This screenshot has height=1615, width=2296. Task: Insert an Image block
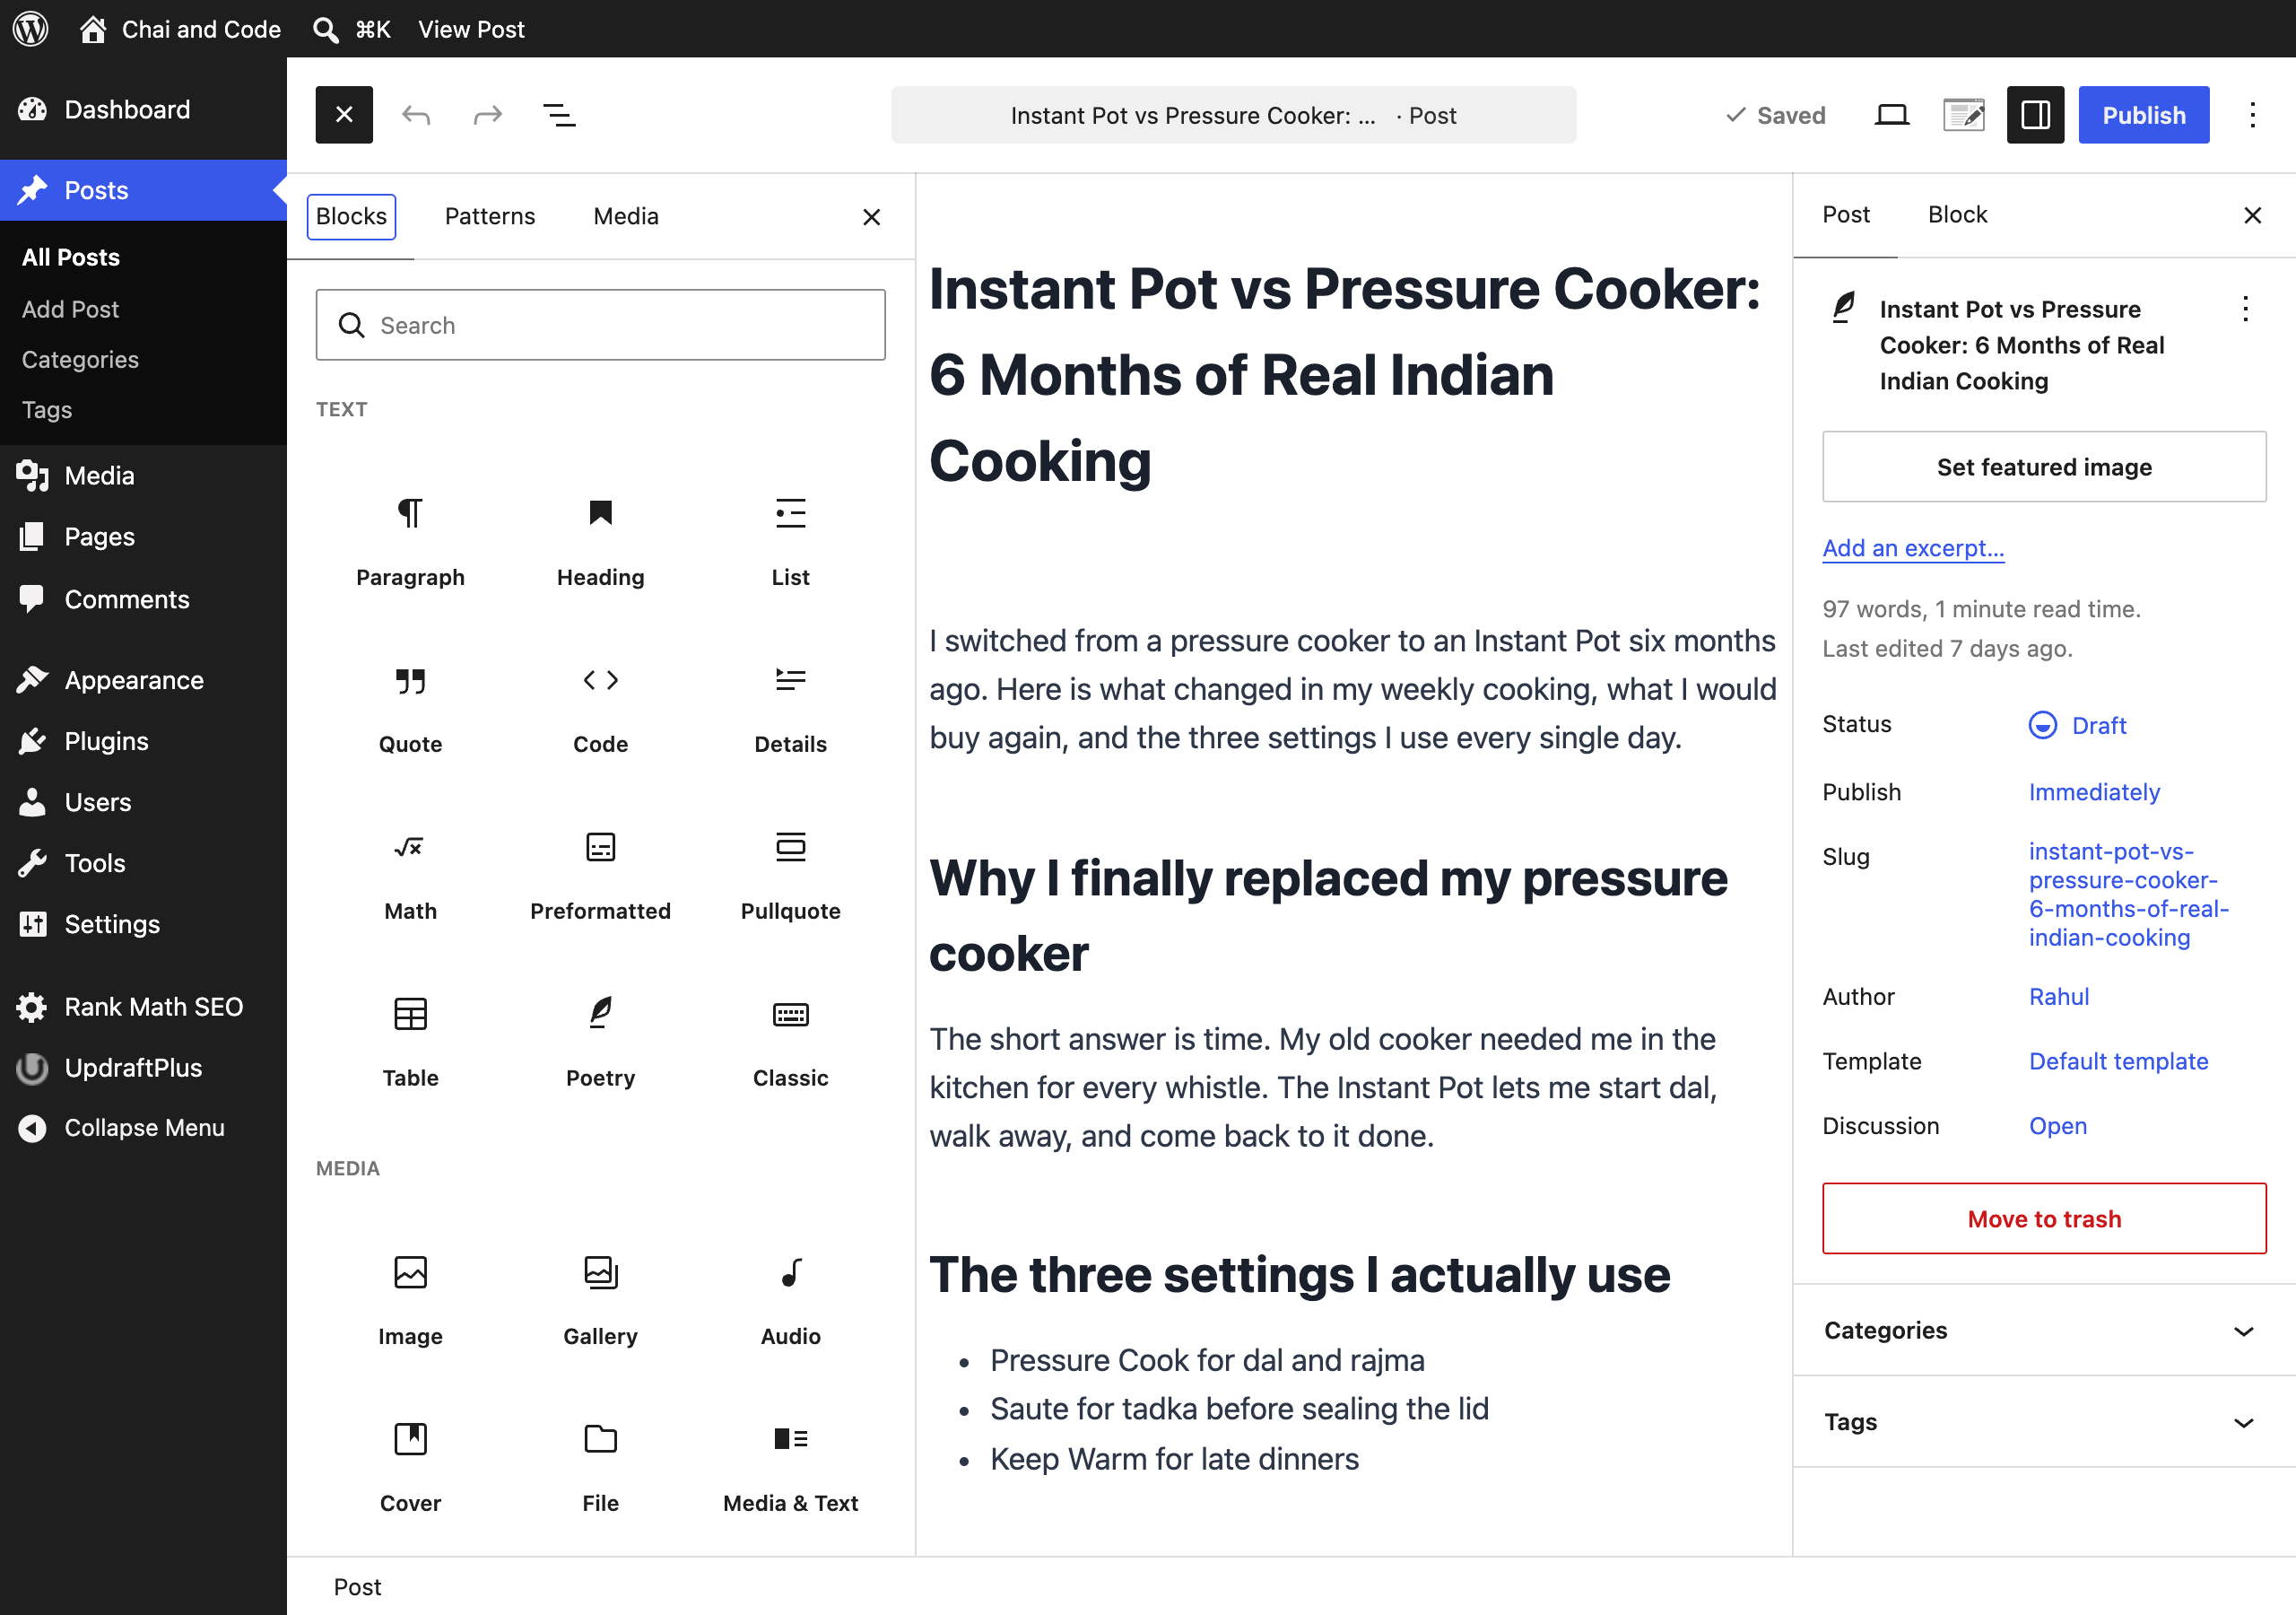410,1300
